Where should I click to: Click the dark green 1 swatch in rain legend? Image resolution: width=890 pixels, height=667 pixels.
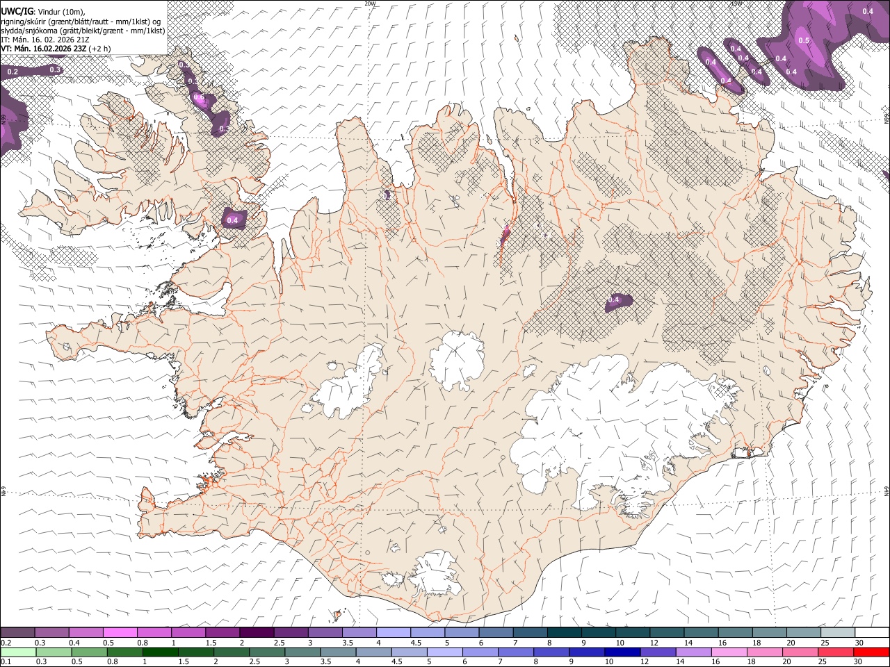[160, 652]
